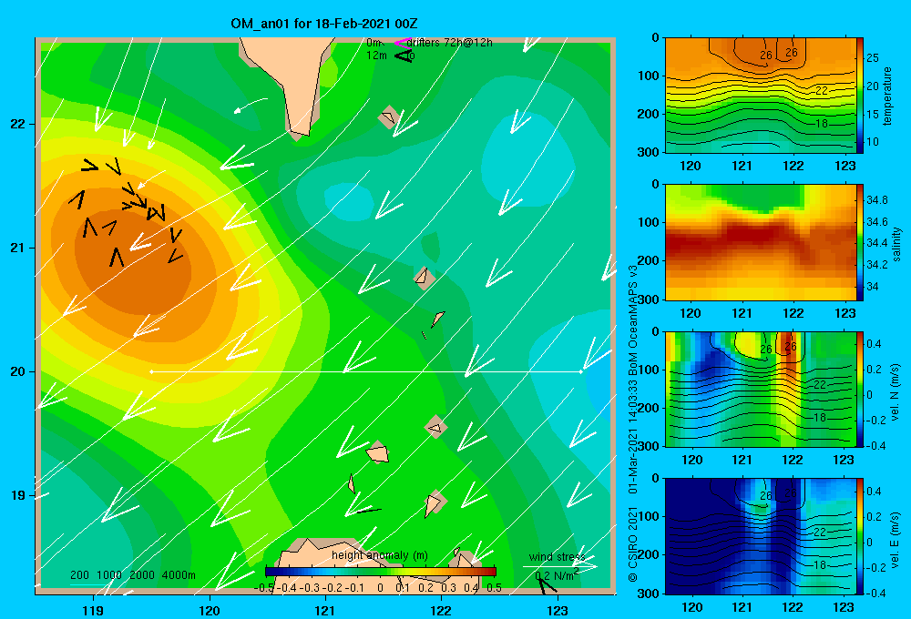Click the height anomaly colorbar

point(380,572)
